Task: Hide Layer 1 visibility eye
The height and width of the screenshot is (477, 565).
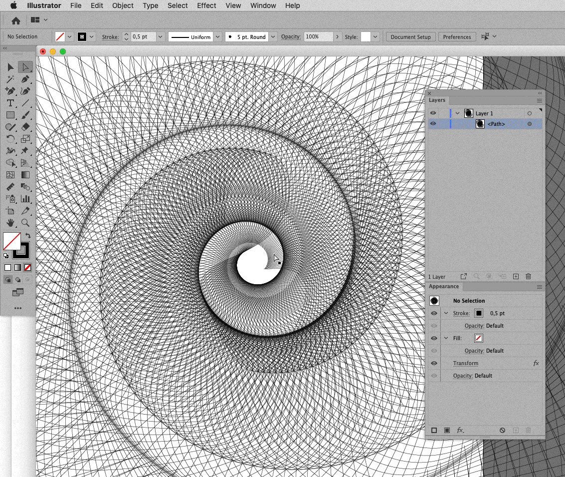Action: (433, 113)
